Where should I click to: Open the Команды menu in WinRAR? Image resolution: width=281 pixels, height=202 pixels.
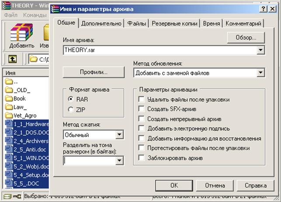pyautogui.click(x=35, y=15)
